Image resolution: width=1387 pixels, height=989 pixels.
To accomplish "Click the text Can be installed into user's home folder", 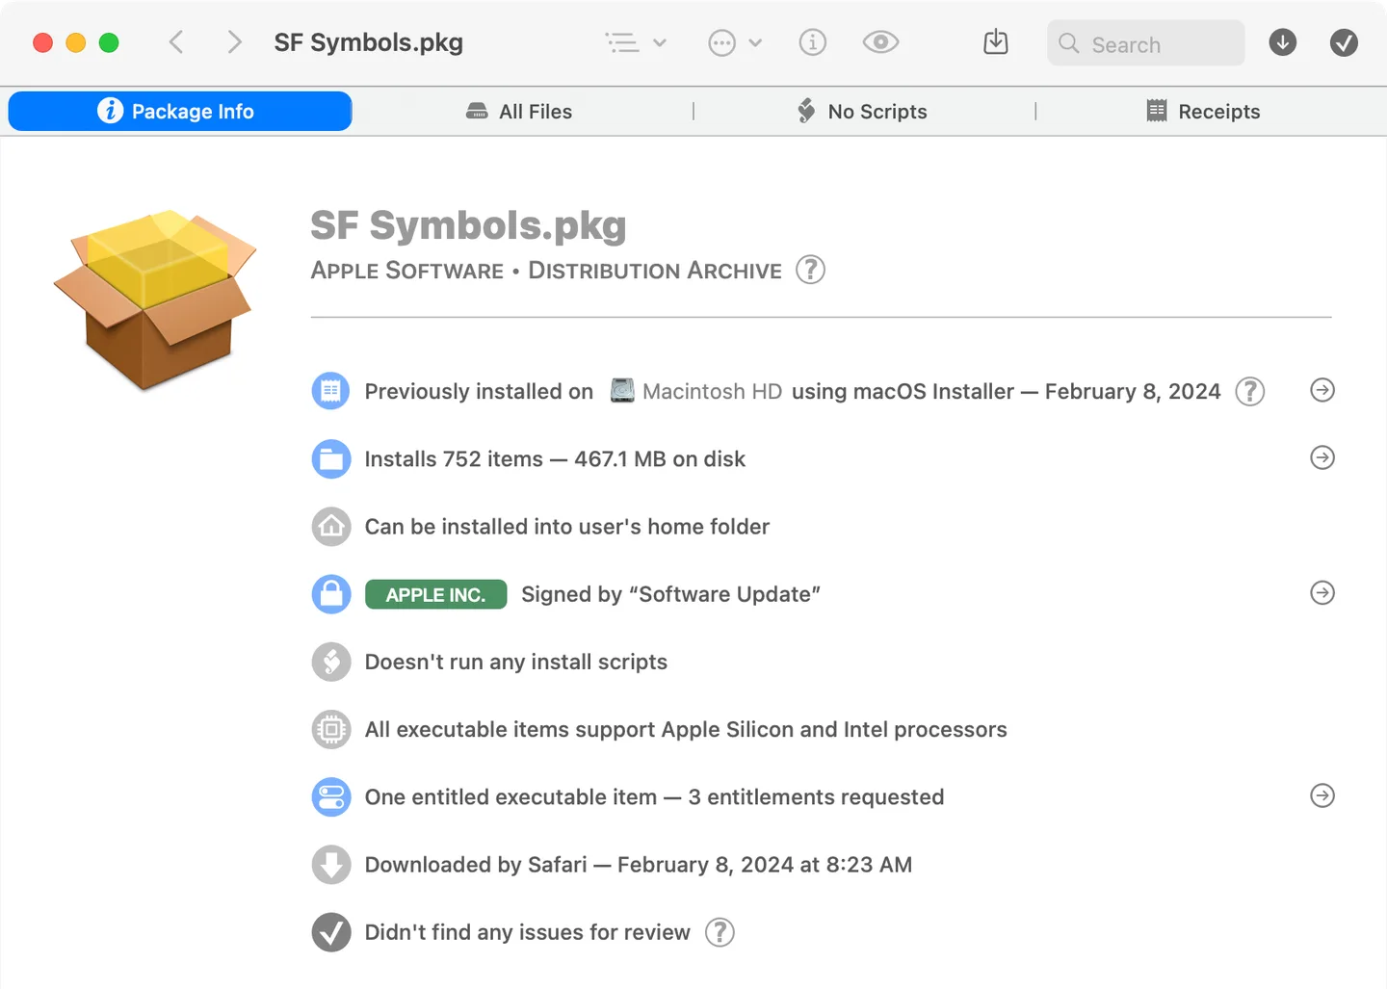I will [567, 527].
